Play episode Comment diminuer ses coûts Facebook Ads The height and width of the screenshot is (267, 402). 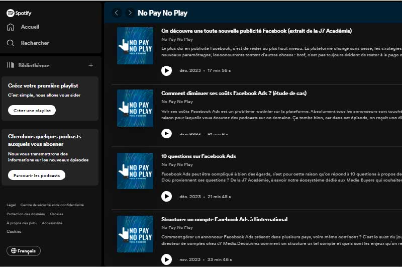click(x=166, y=133)
